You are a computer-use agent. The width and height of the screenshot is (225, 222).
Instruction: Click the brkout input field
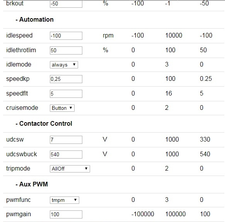click(66, 4)
